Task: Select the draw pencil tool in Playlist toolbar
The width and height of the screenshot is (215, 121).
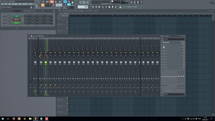Action: (x=63, y=11)
